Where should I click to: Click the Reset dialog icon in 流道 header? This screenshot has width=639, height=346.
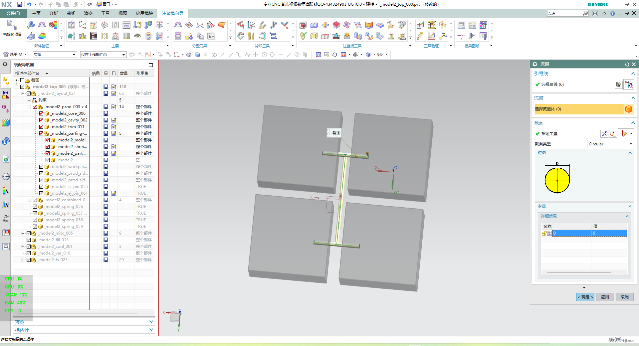click(x=627, y=64)
